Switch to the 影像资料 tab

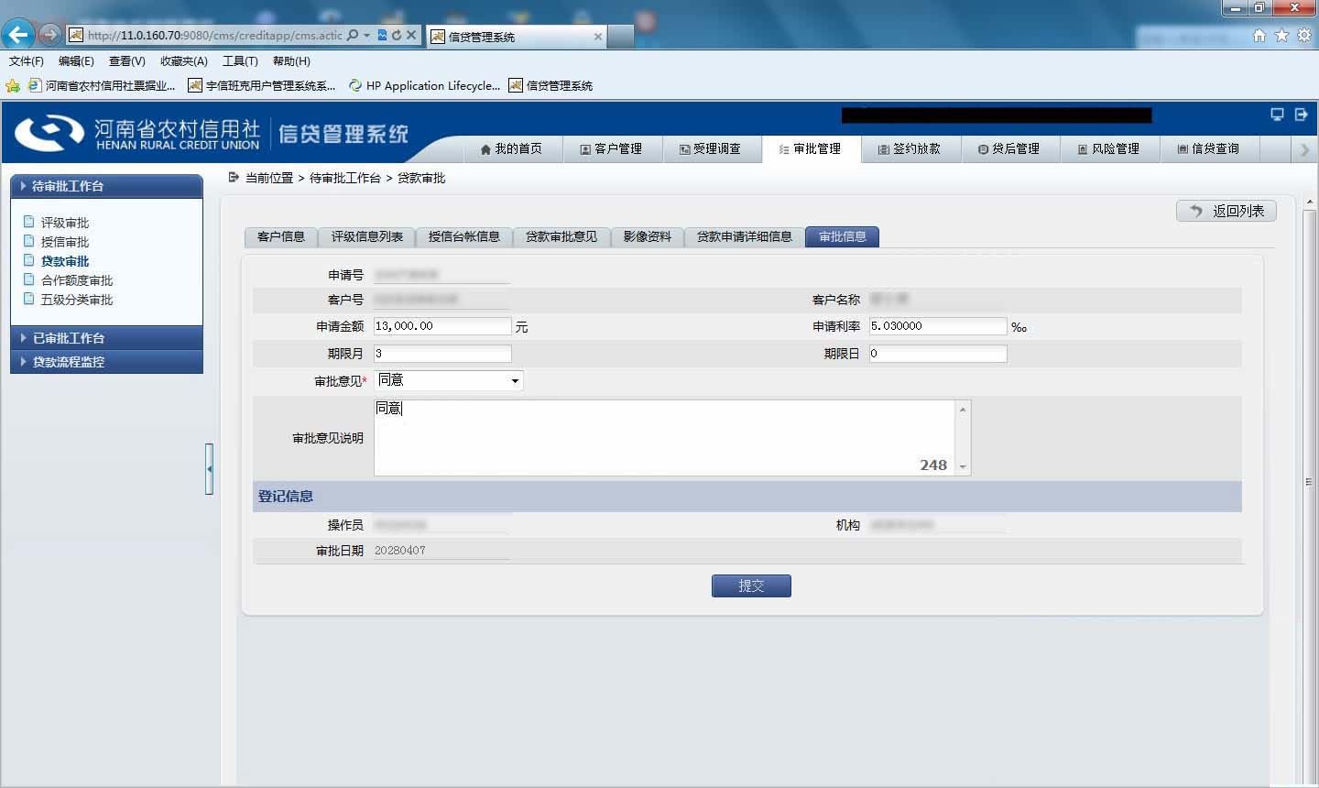(x=648, y=236)
